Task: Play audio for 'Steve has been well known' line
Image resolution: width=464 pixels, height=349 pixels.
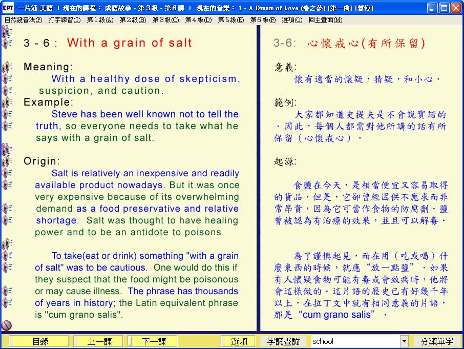Action: 7,114
